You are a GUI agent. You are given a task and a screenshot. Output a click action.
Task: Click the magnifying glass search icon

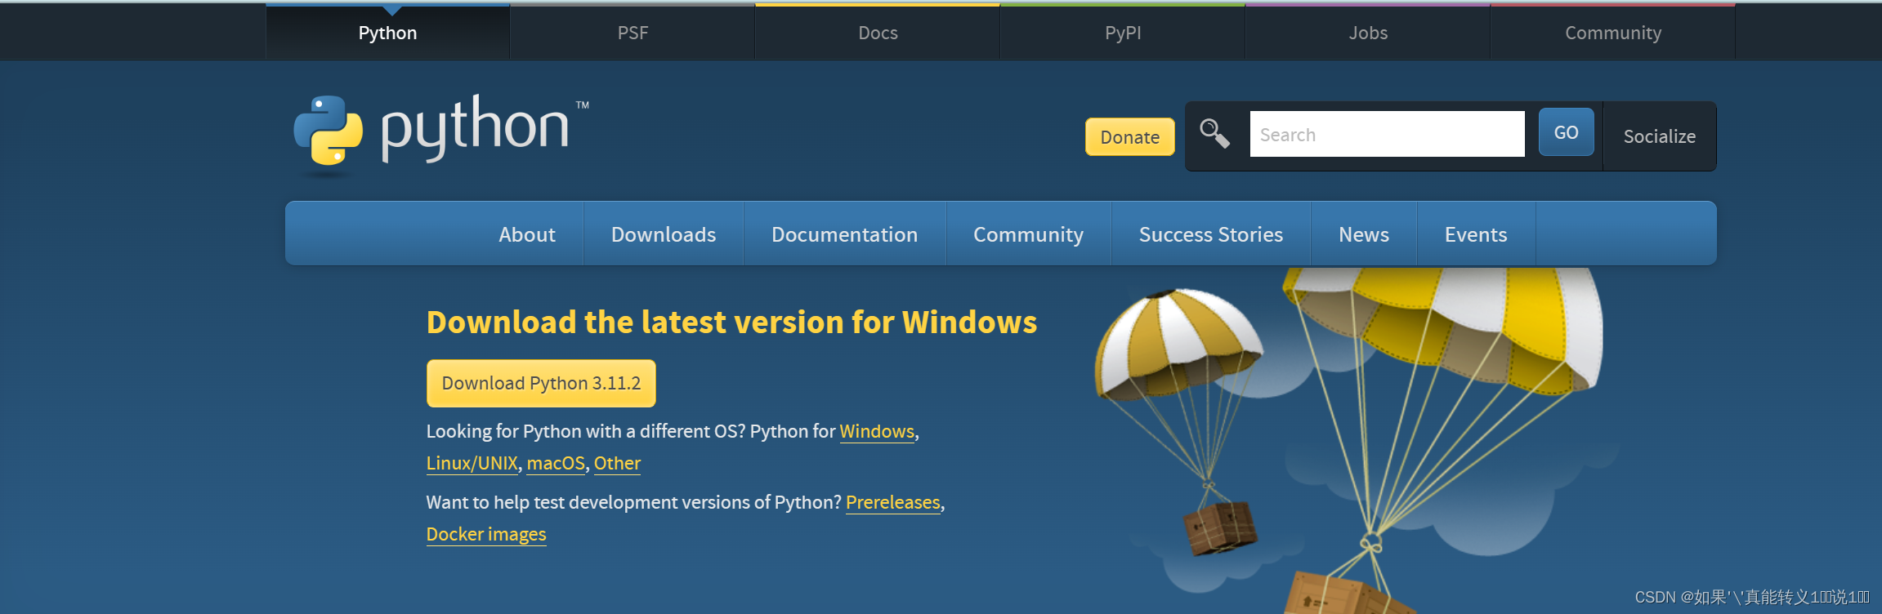tap(1214, 134)
